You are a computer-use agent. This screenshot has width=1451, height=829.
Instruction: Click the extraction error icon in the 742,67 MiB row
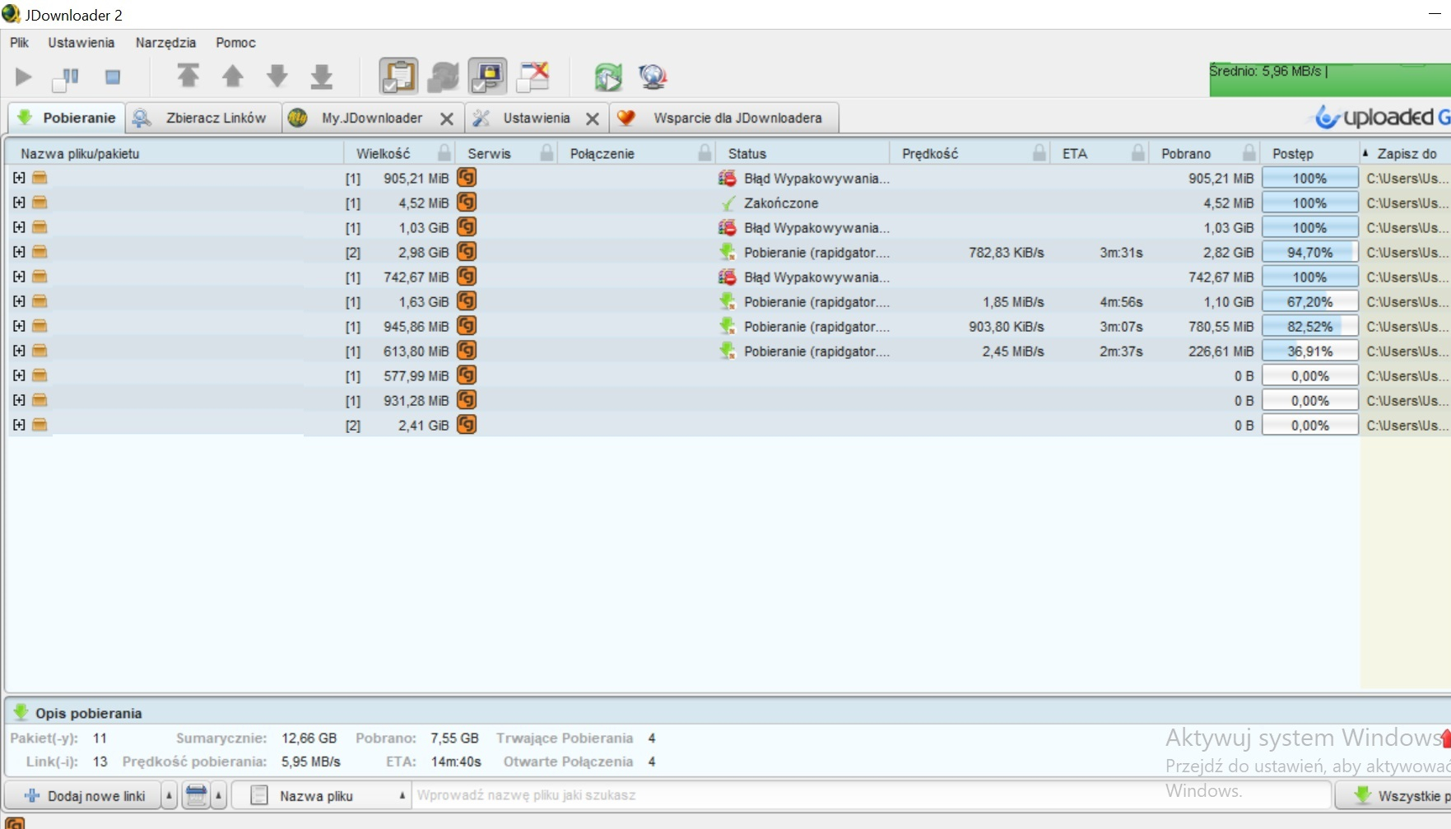[x=728, y=277]
